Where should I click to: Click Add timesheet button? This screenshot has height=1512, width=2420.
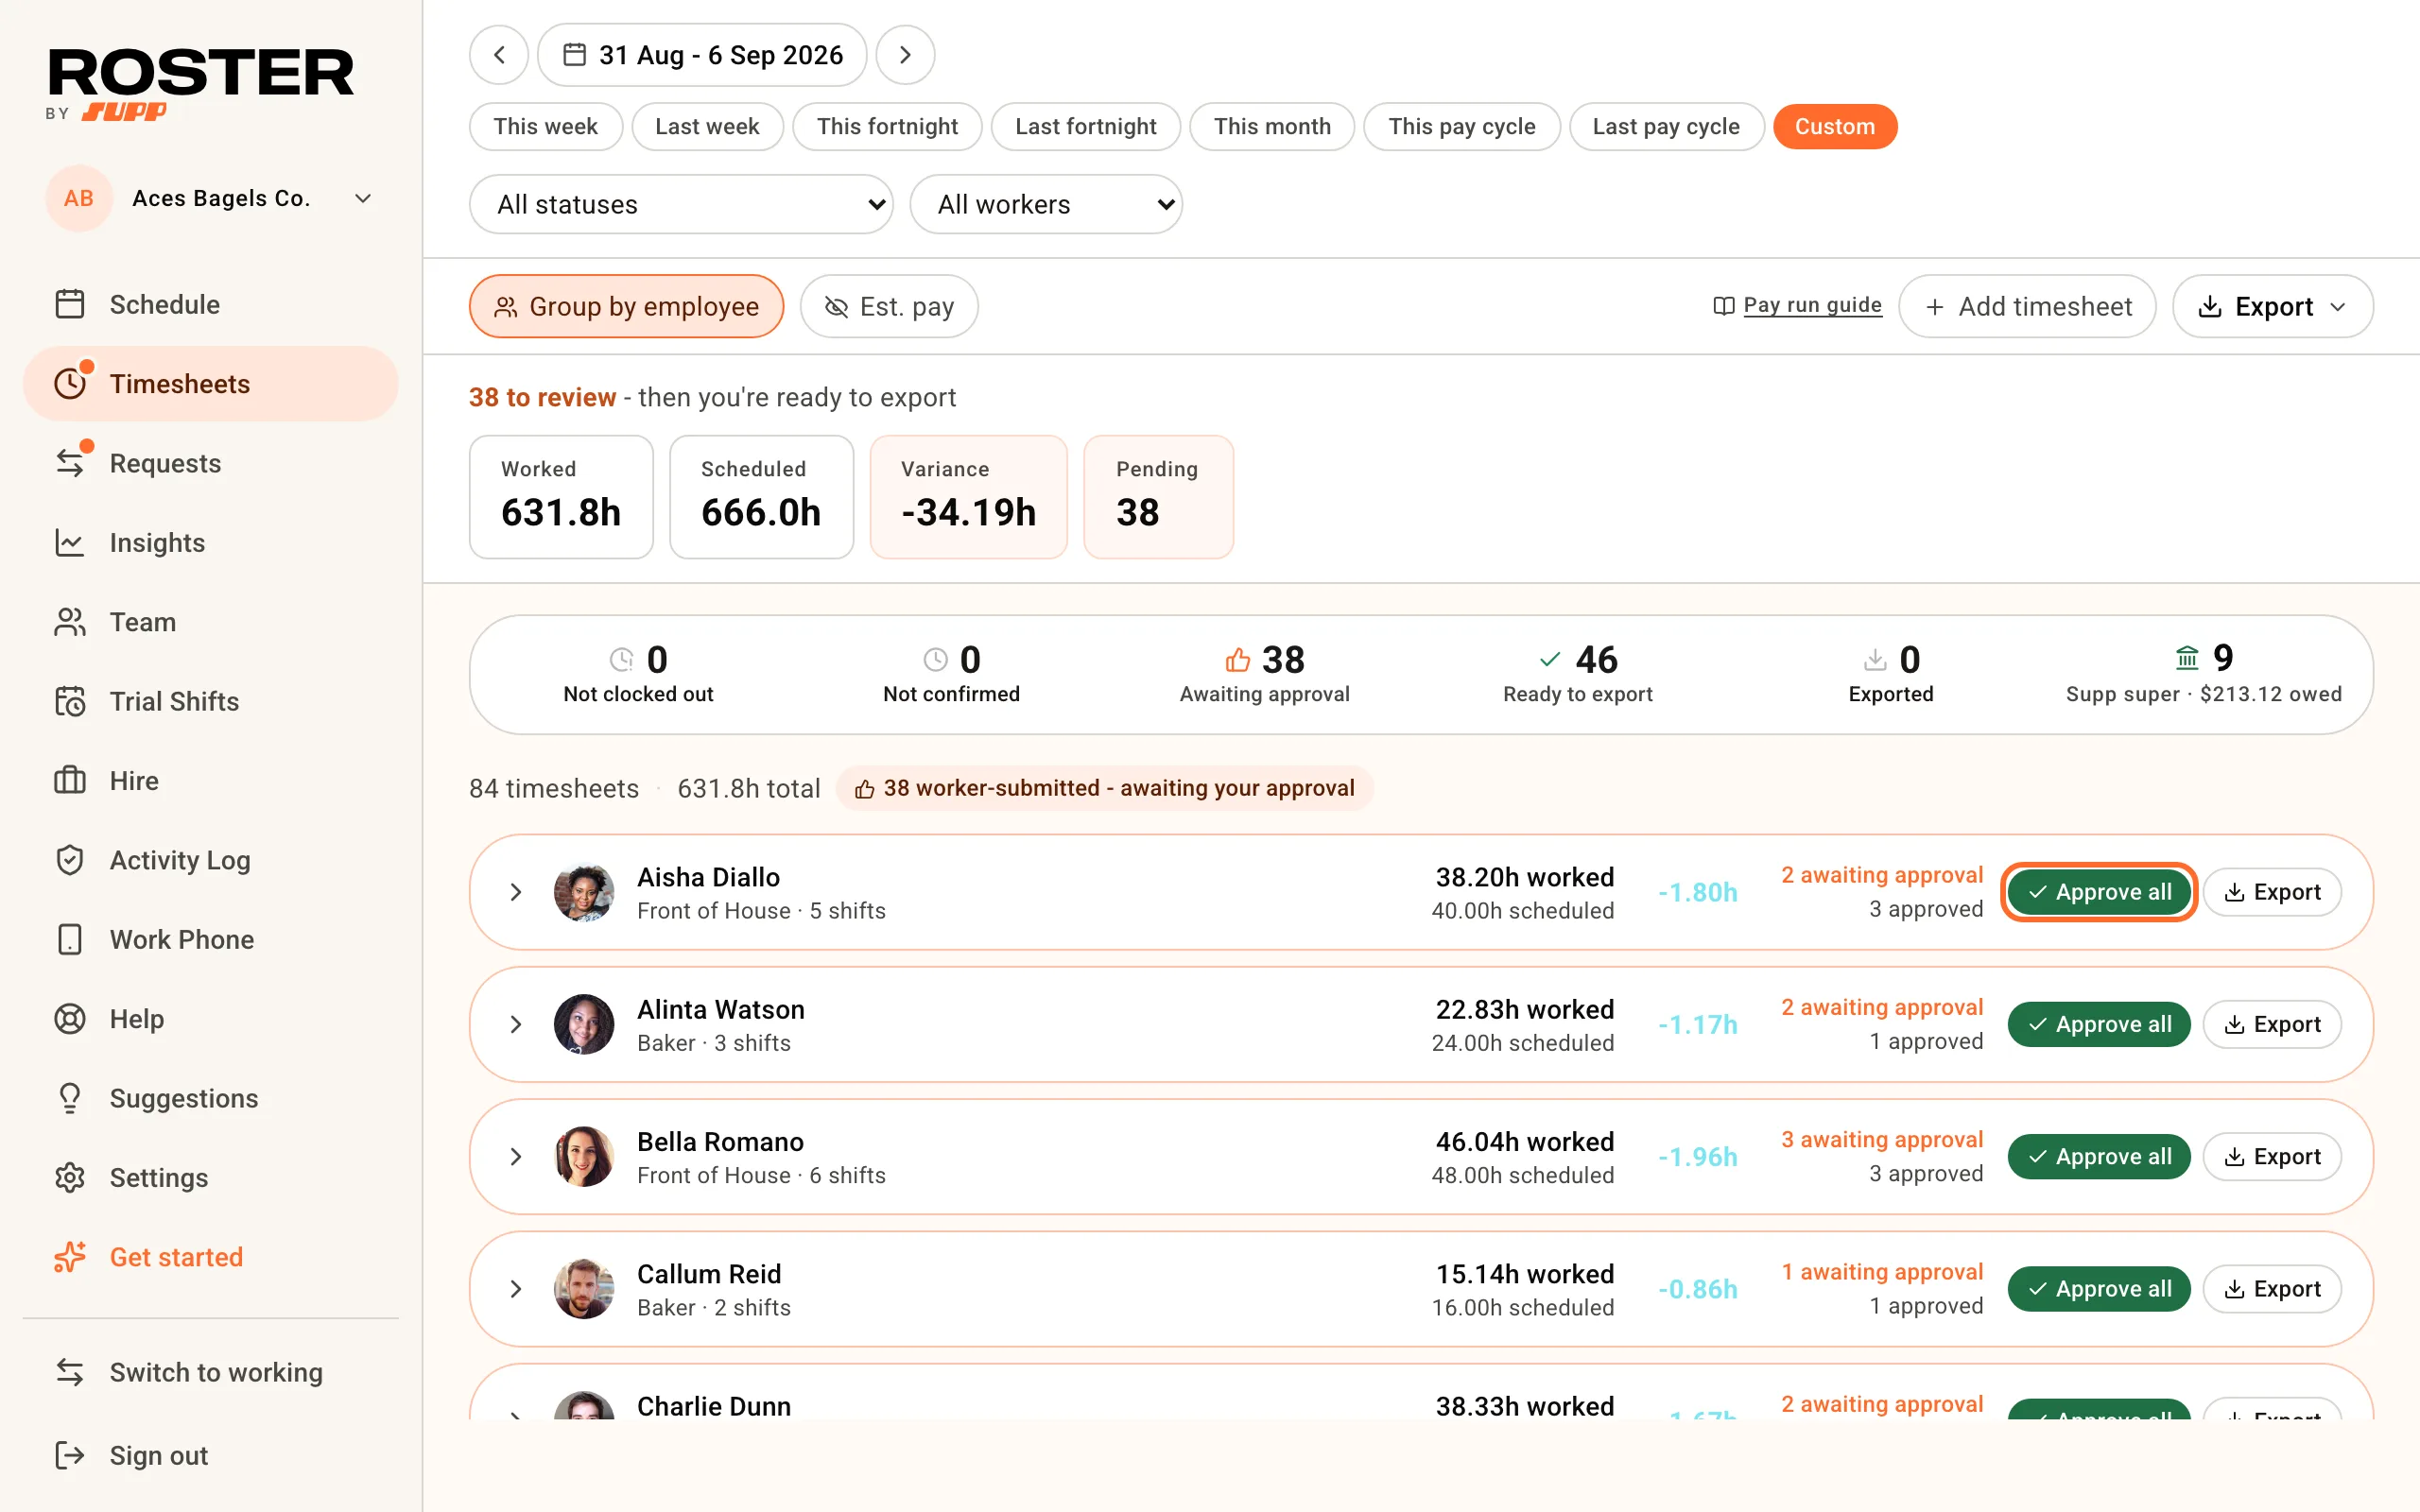point(2027,306)
